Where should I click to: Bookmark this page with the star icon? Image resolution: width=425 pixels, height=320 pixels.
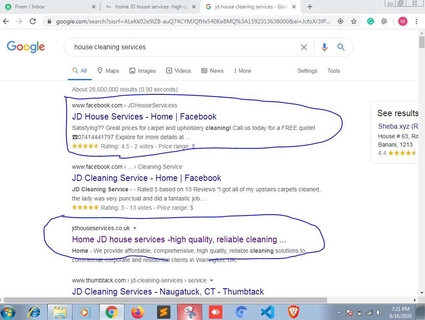[354, 21]
